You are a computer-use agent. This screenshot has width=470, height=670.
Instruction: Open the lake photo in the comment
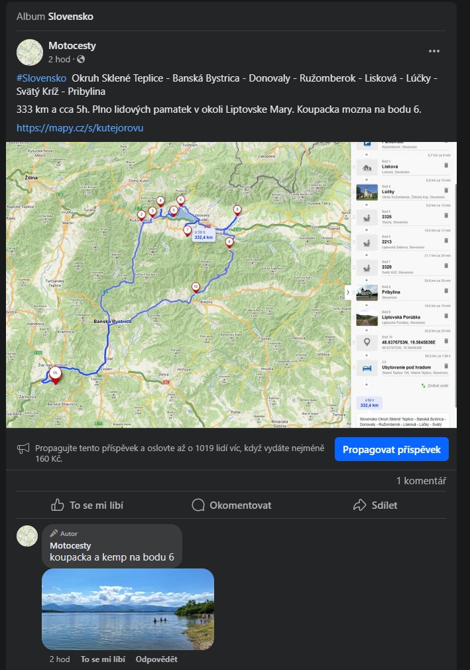tap(128, 609)
